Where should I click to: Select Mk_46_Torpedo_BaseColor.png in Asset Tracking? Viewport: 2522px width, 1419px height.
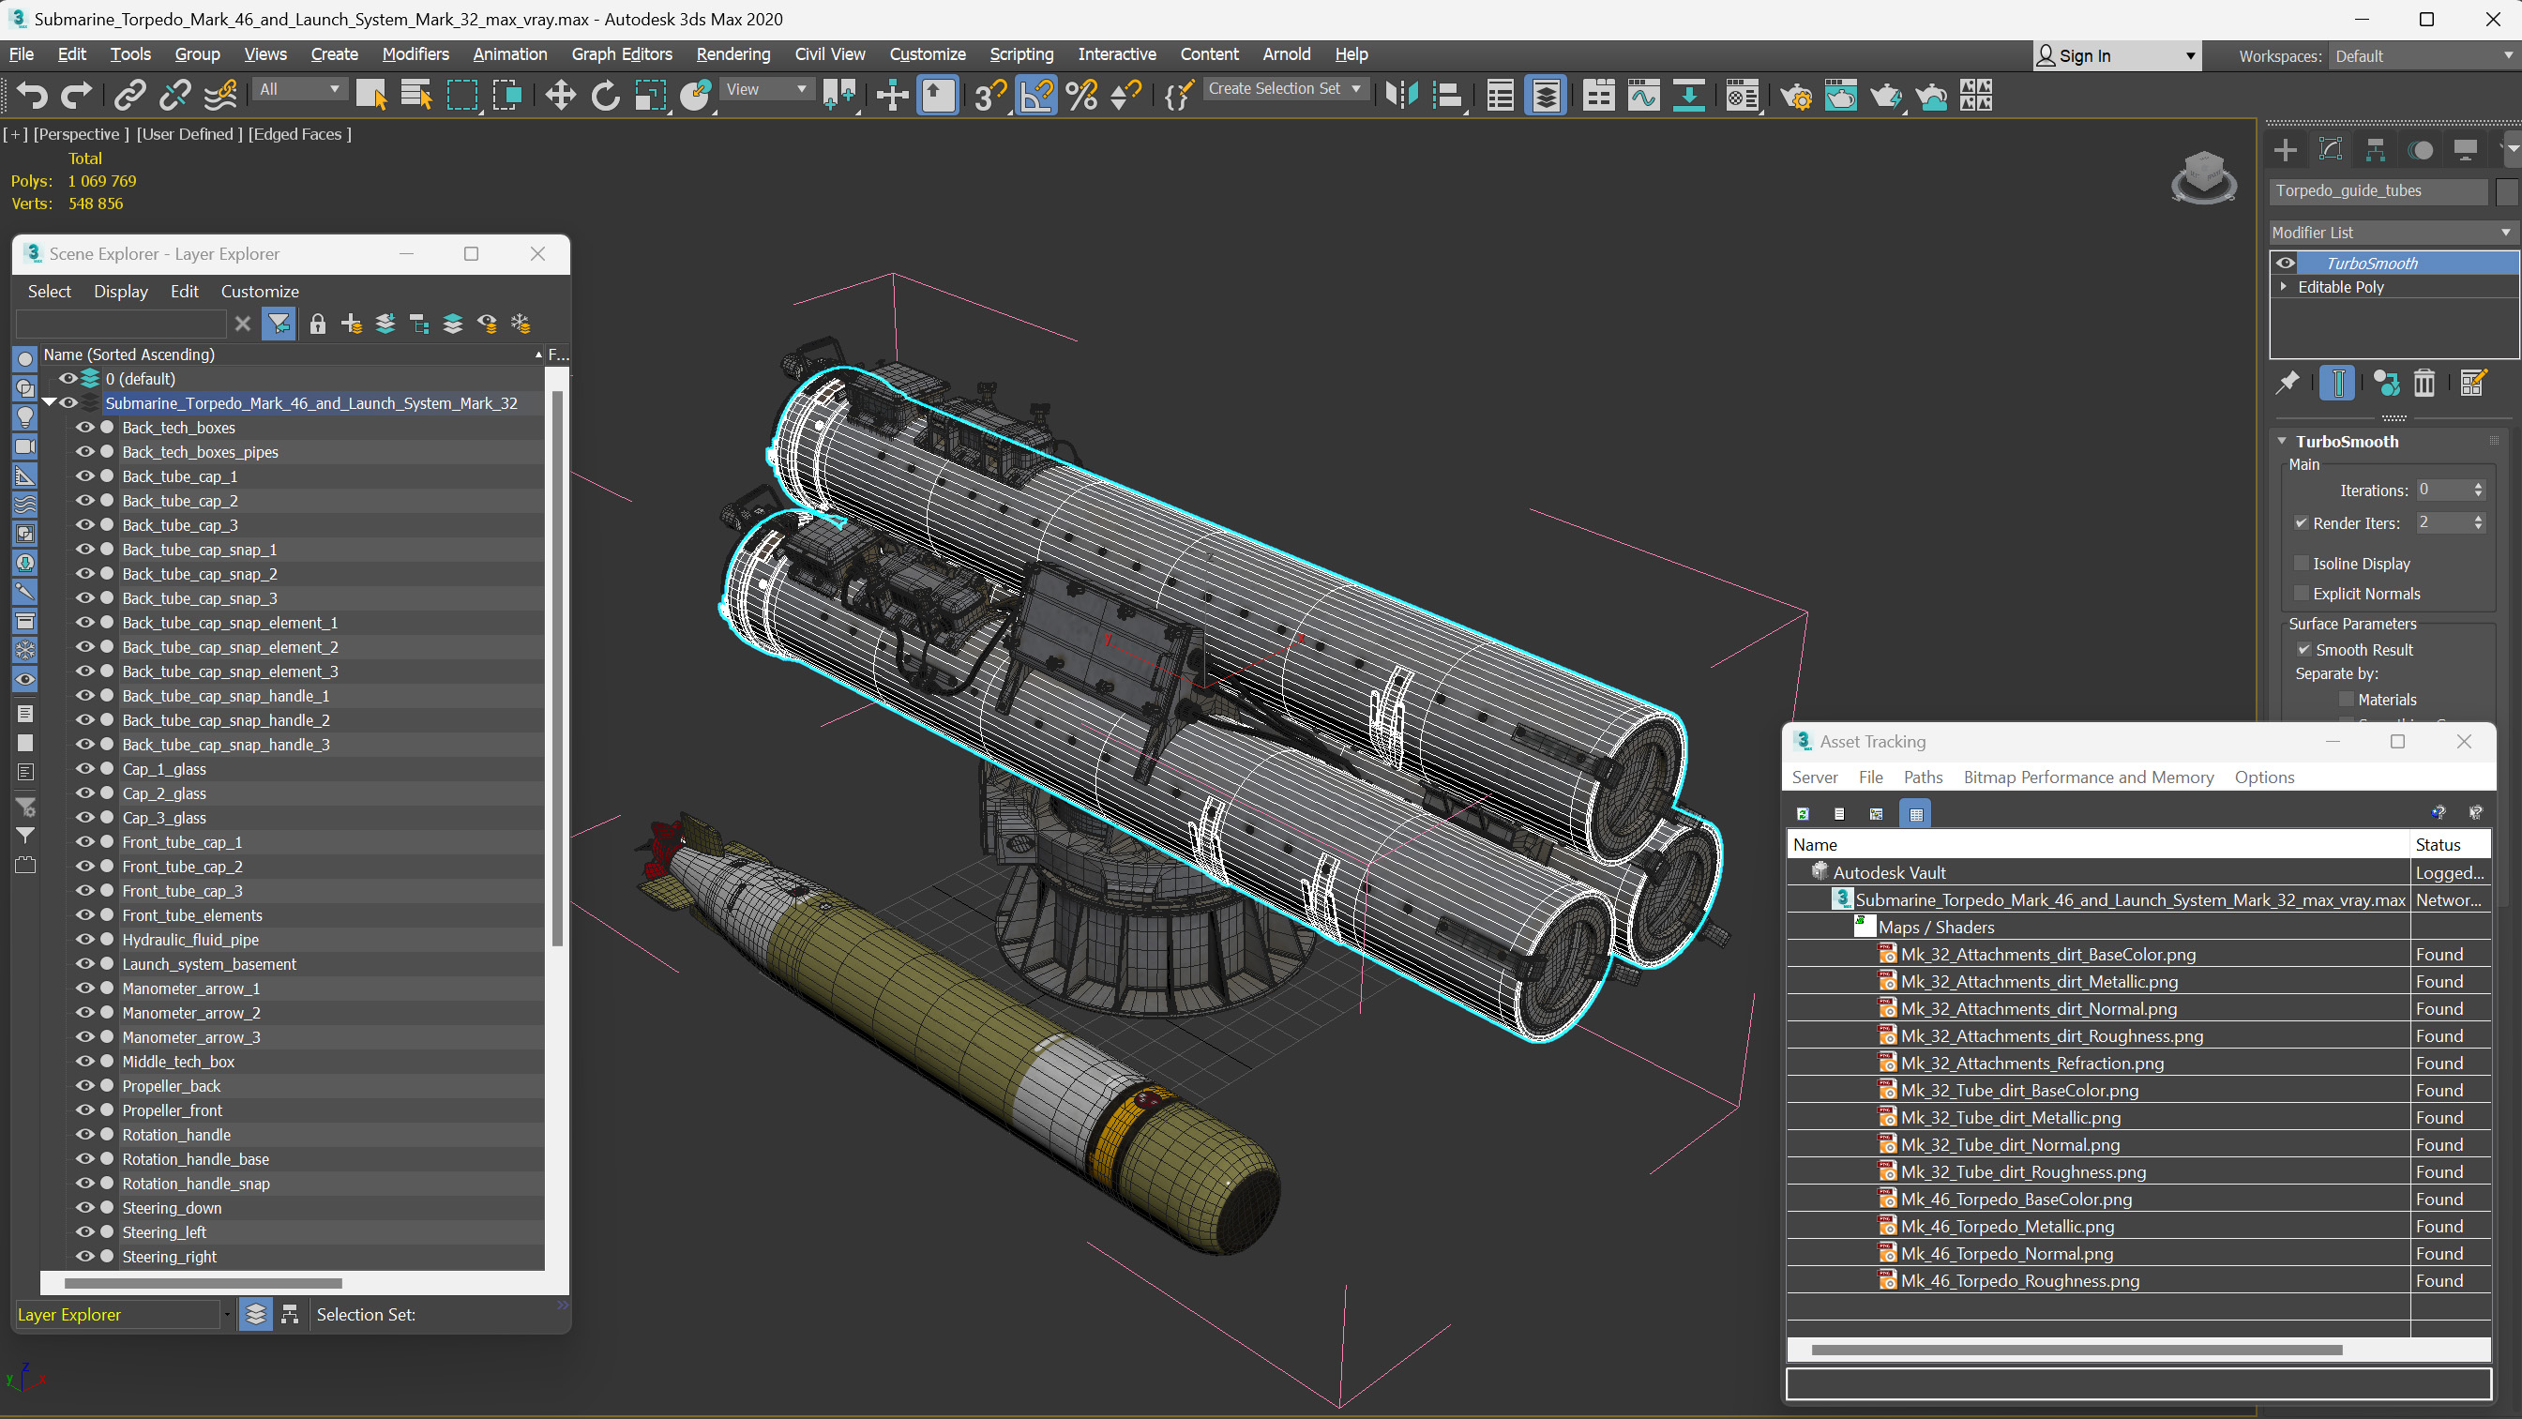[2015, 1200]
